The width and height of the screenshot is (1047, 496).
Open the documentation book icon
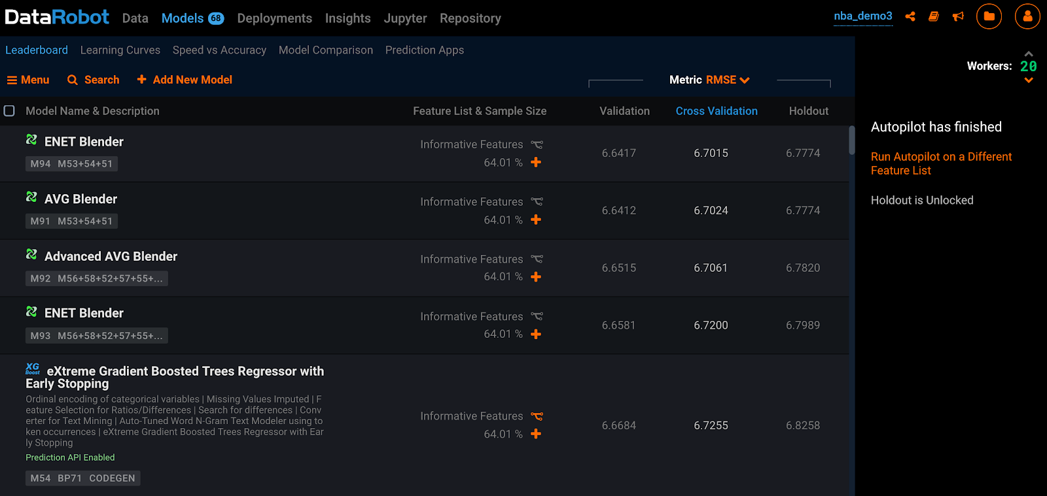934,16
